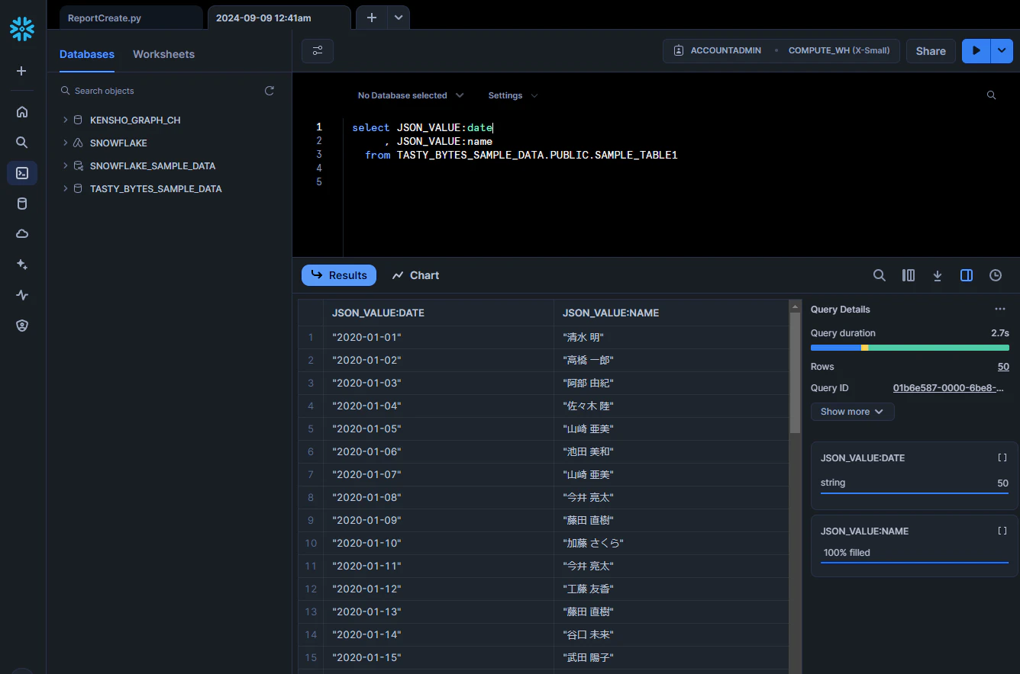Expand the JSON_VALUE:NAME stats card

pos(1002,531)
